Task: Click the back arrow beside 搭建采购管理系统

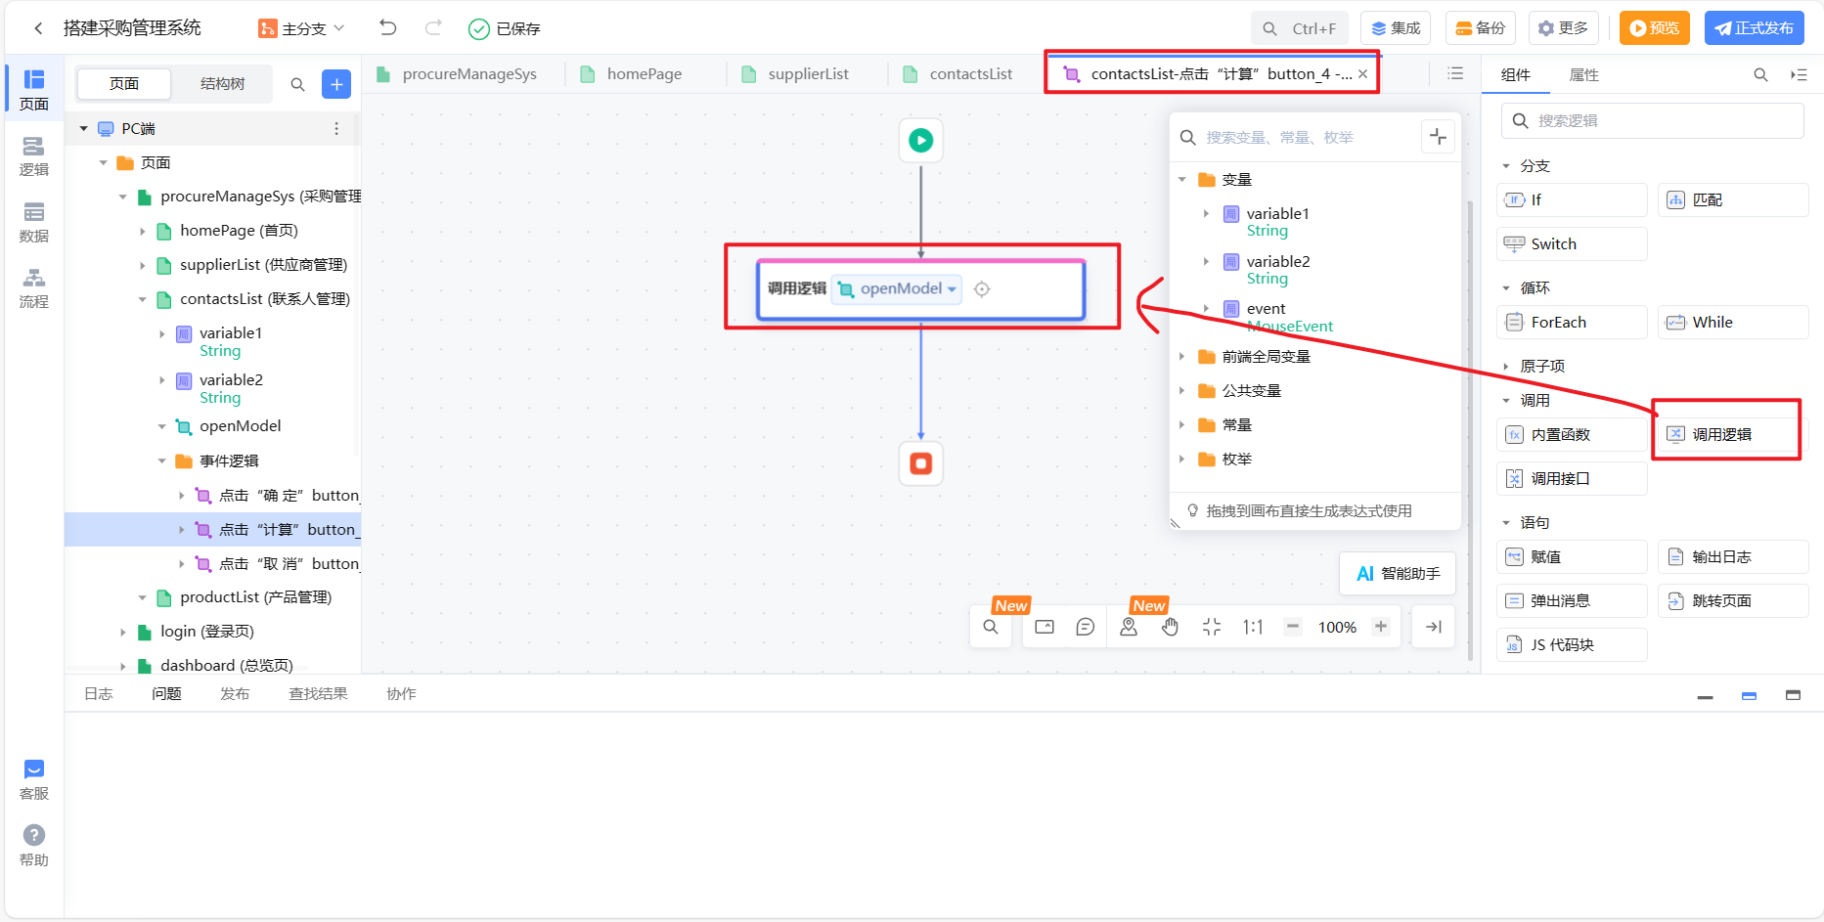Action: point(38,28)
